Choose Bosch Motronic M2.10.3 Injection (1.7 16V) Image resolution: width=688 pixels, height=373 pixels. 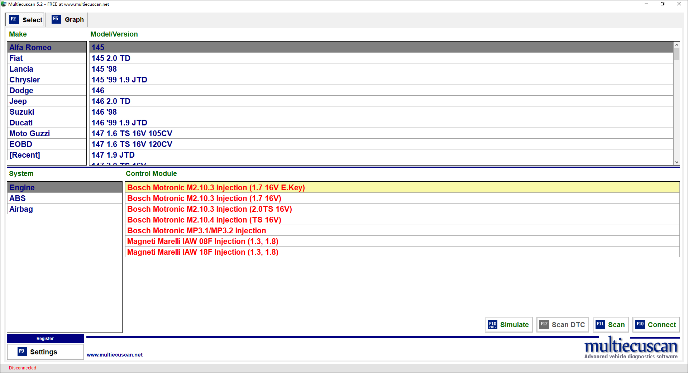(x=402, y=198)
